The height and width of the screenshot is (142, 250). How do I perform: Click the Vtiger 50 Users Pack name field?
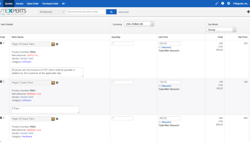point(31,119)
